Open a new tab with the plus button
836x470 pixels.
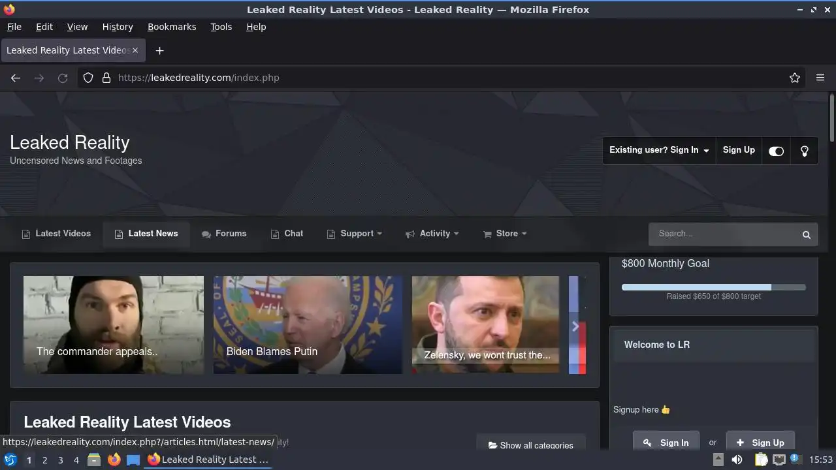coord(159,50)
